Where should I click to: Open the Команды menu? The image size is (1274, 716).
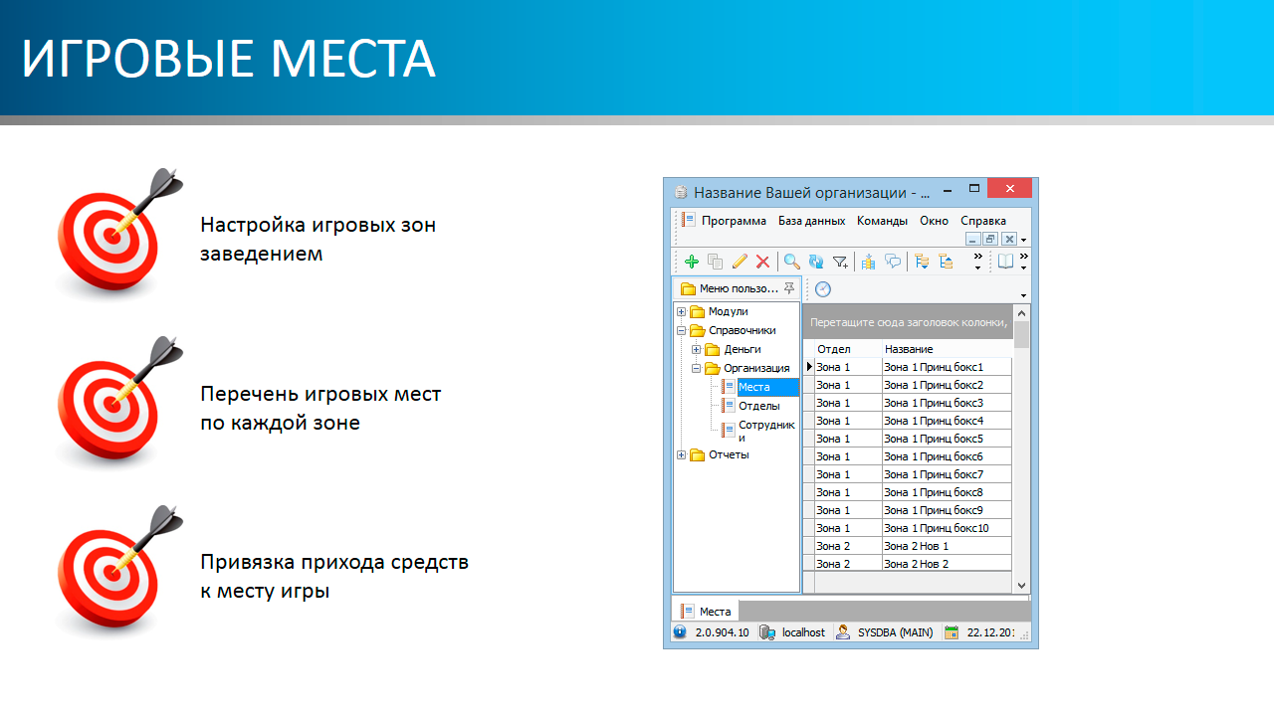pos(882,221)
